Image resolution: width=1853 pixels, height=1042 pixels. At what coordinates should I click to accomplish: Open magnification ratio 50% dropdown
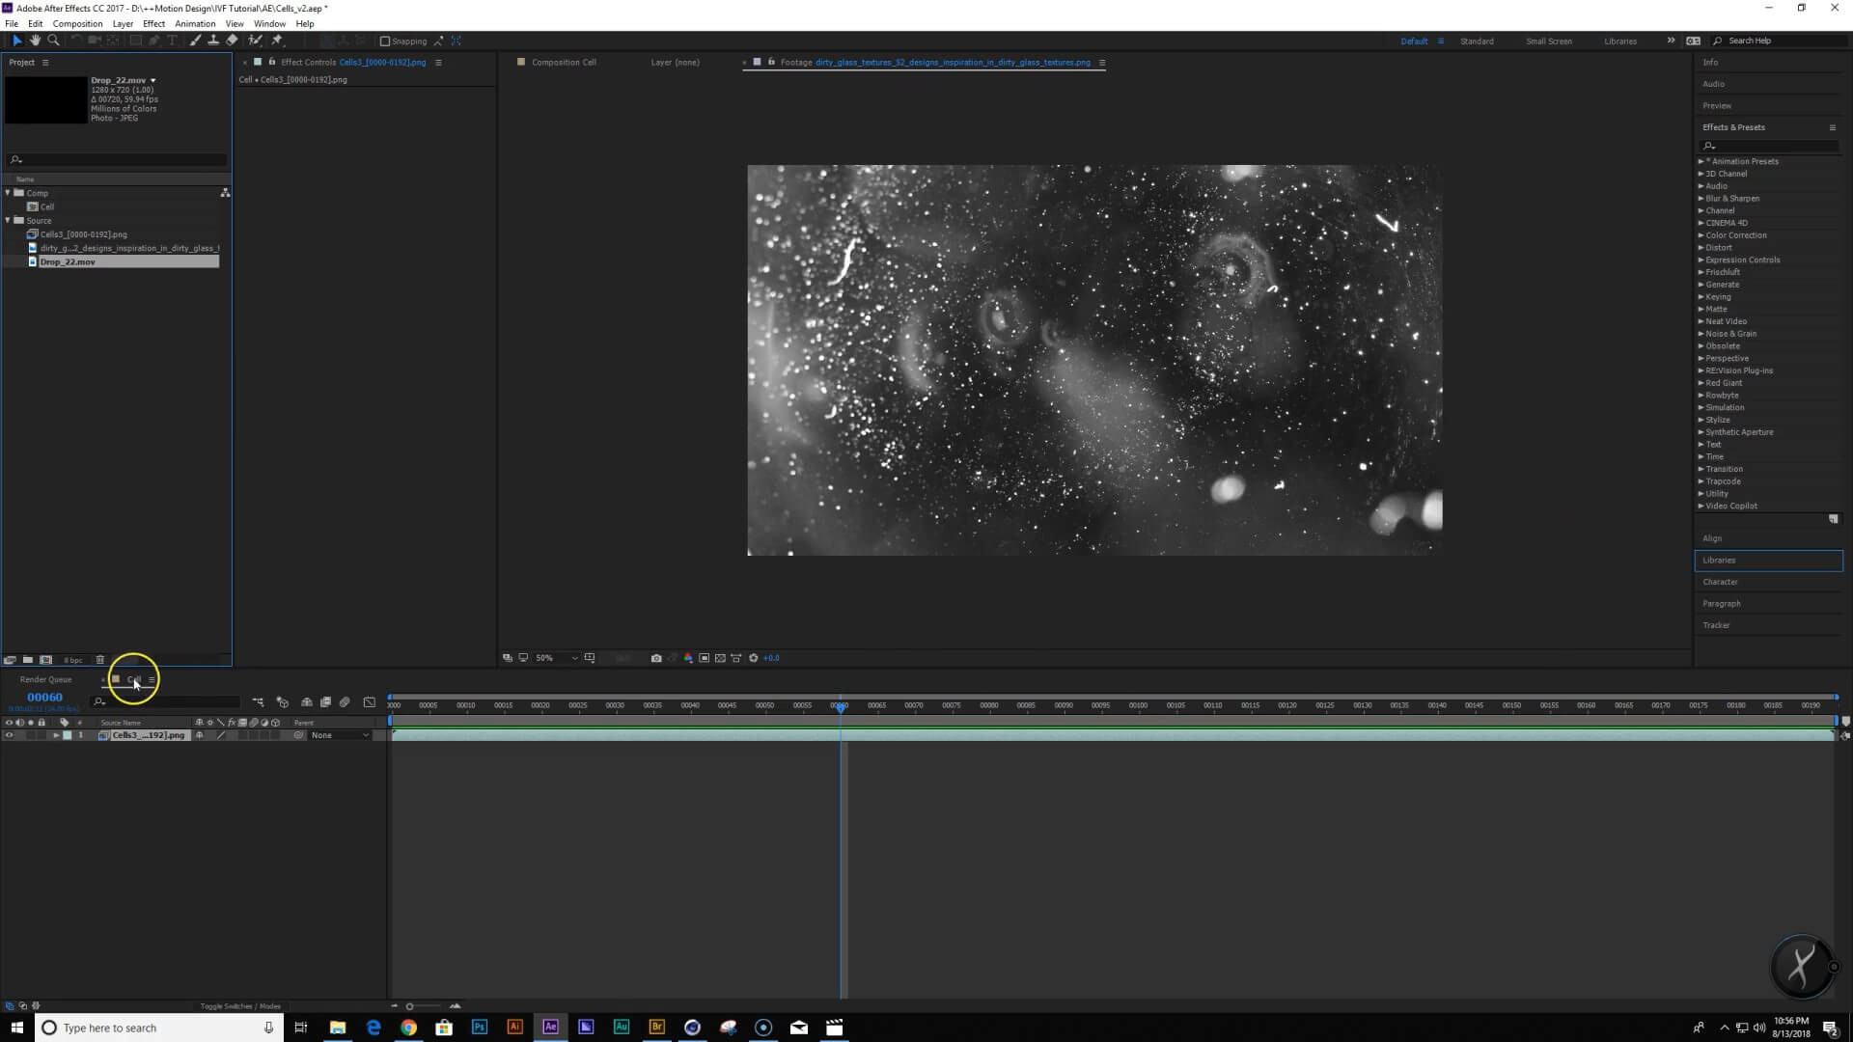pos(556,658)
